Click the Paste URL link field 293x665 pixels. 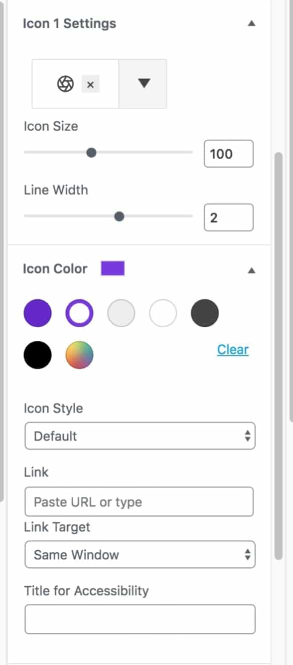click(140, 501)
